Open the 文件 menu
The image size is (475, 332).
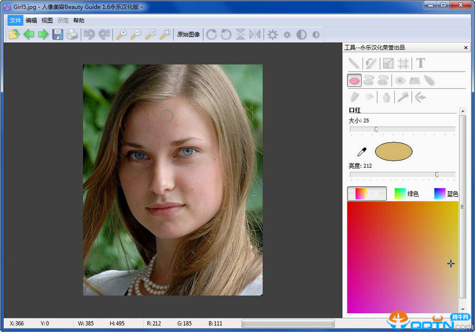[x=15, y=21]
